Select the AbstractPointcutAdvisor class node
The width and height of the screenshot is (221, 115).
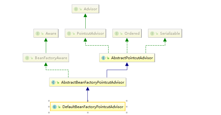click(127, 58)
